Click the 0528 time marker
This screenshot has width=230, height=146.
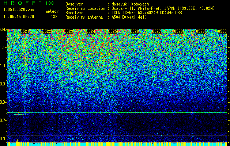click(178, 31)
